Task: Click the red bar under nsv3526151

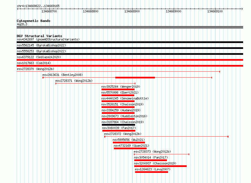Action: [x=118, y=107]
